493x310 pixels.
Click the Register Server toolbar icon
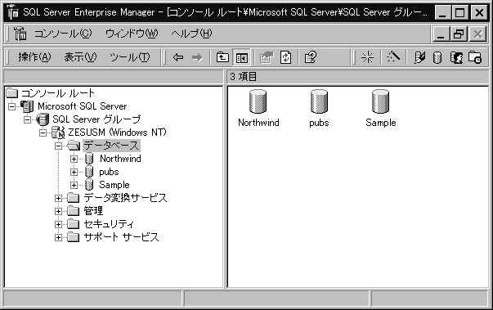click(x=419, y=57)
